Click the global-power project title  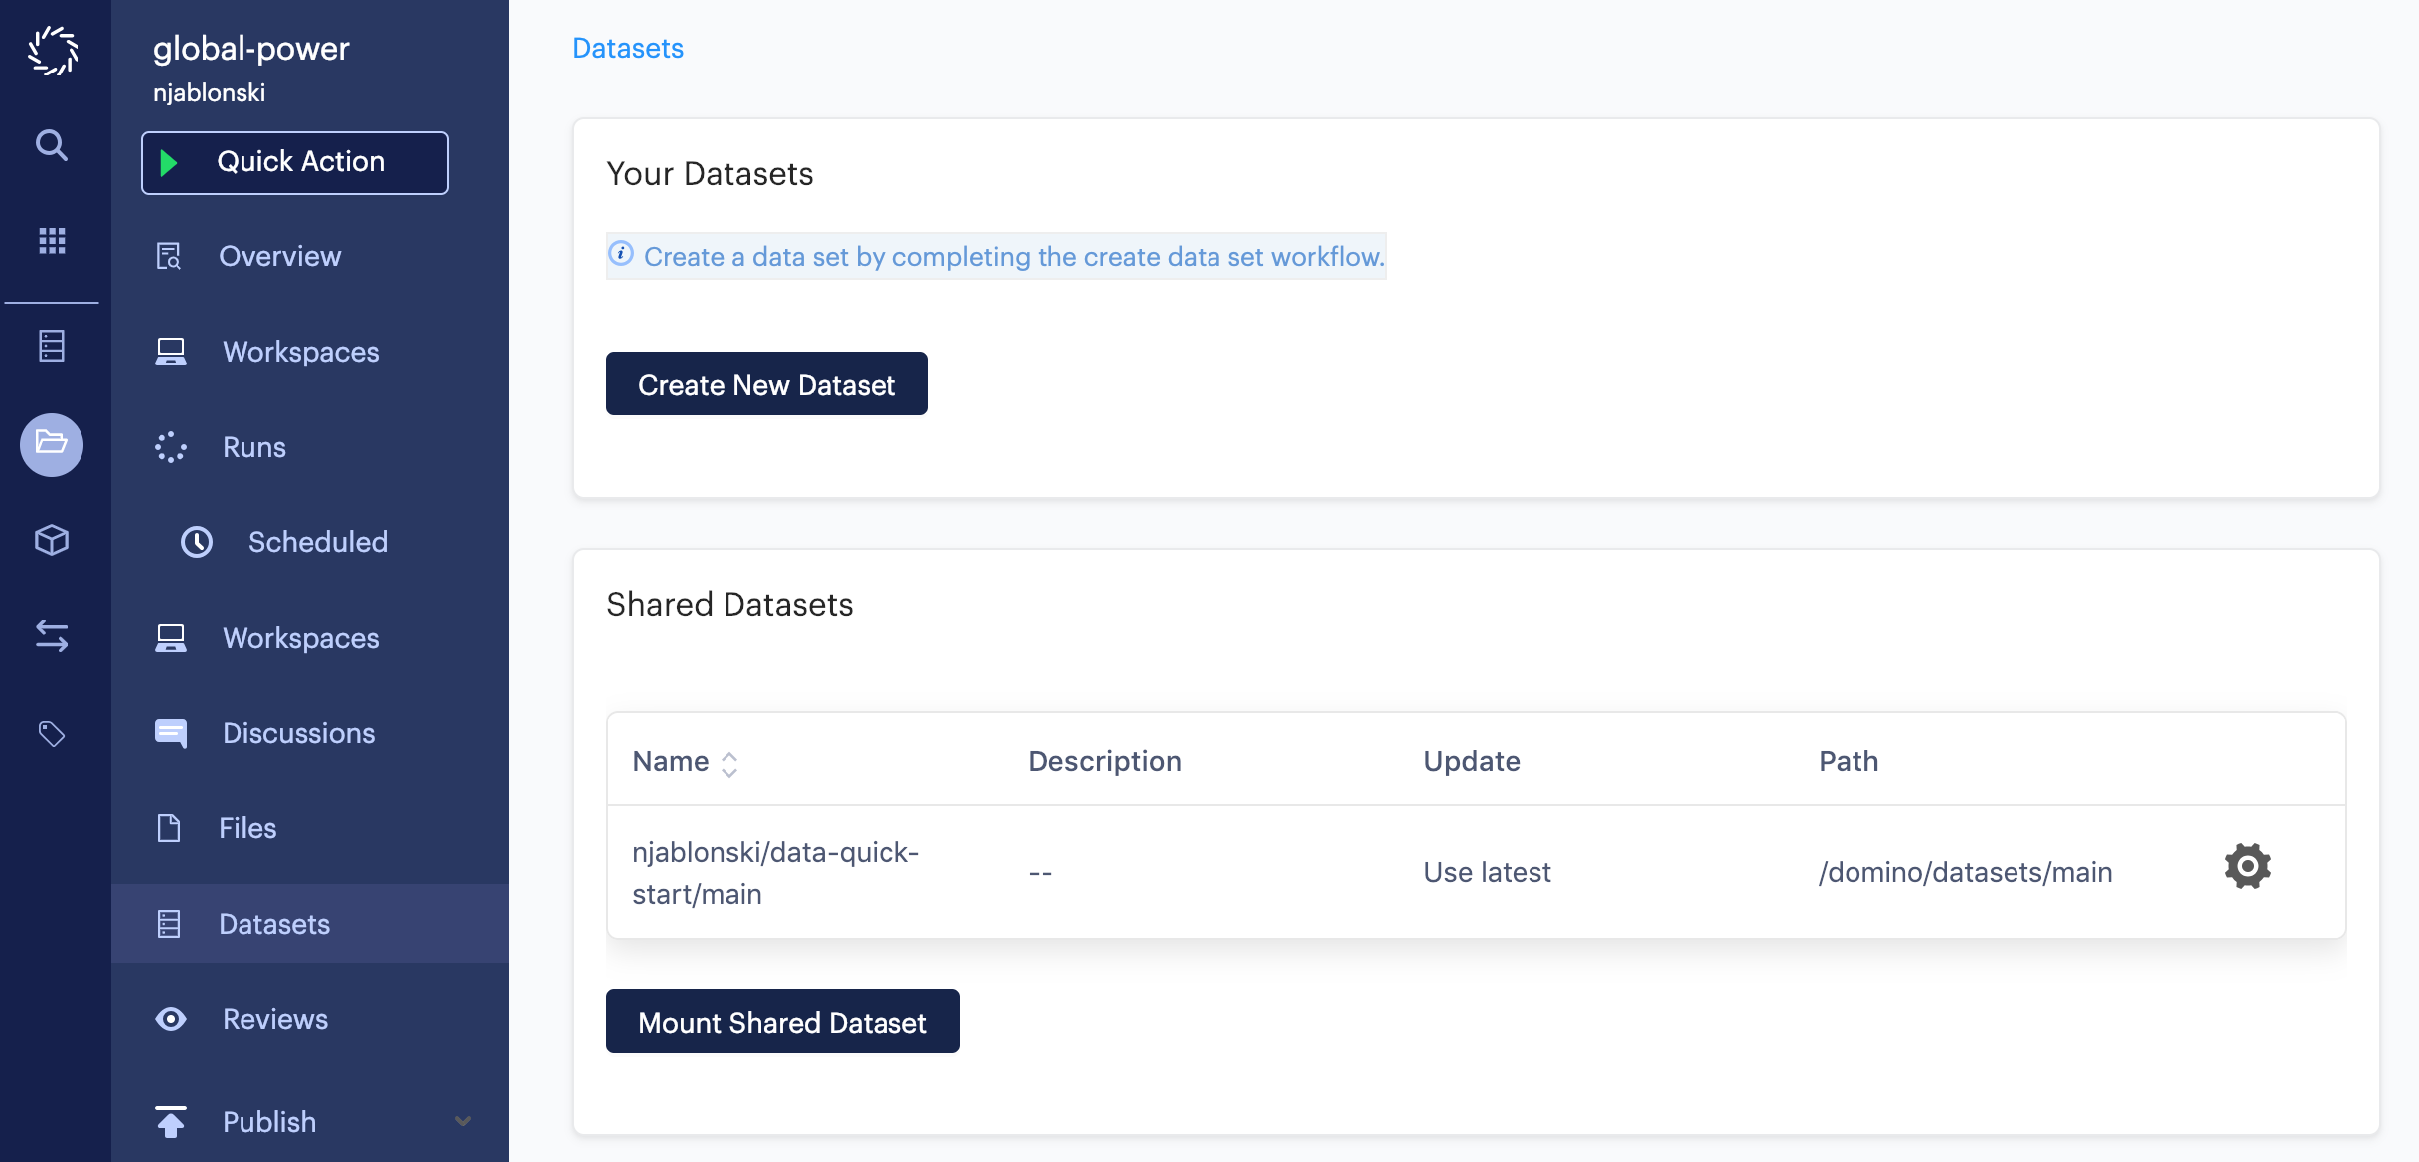251,48
